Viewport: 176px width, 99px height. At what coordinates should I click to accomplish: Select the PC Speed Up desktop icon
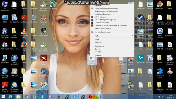pyautogui.click(x=43, y=73)
